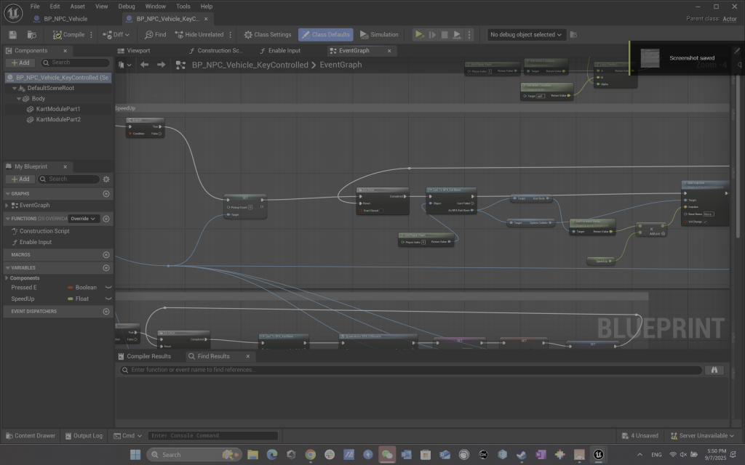This screenshot has height=465, width=745.
Task: Click the Float type color pill for SpeedUp
Action: pos(71,299)
